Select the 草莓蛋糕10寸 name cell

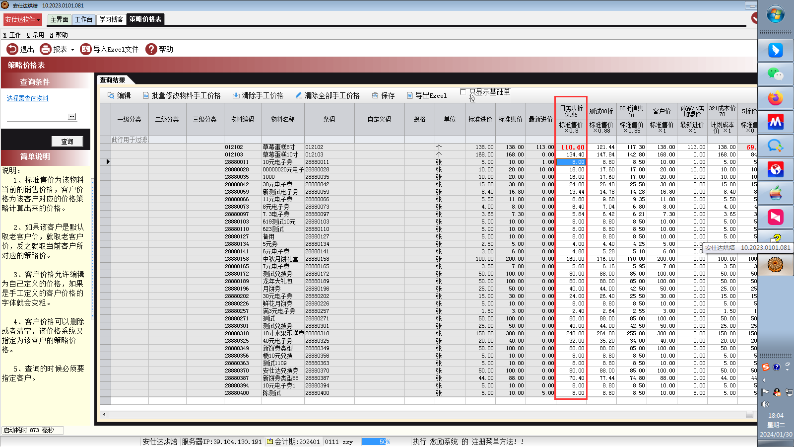coord(283,154)
